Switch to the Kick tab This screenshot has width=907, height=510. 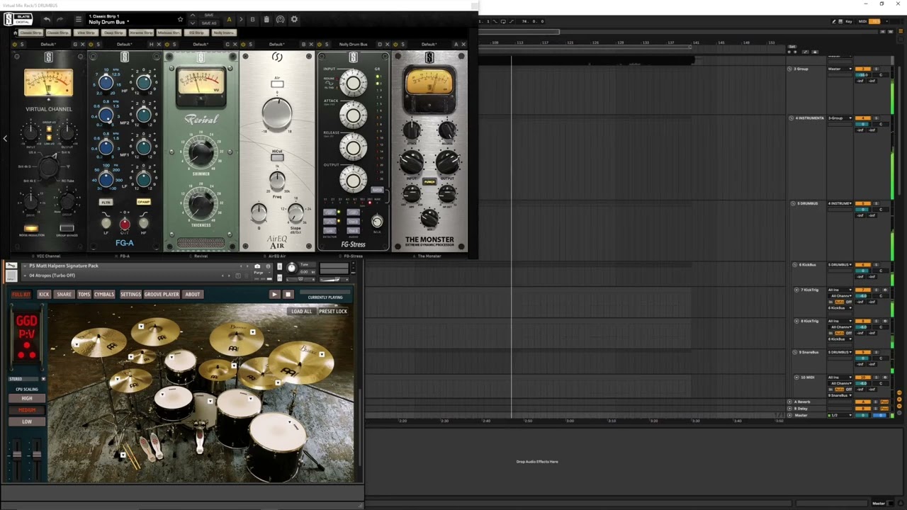(44, 294)
